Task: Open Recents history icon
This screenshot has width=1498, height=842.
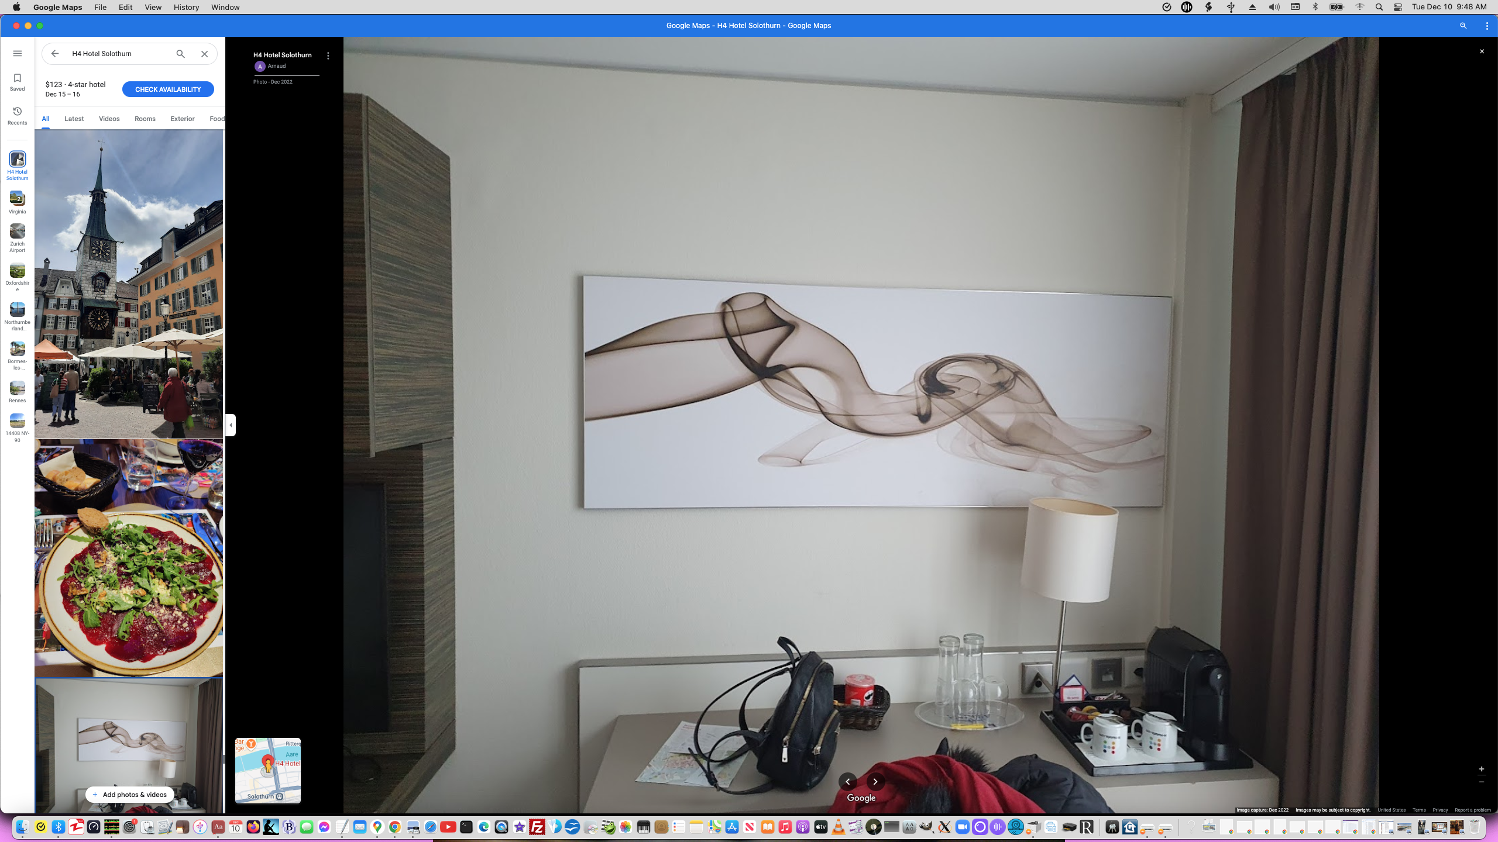Action: click(18, 115)
